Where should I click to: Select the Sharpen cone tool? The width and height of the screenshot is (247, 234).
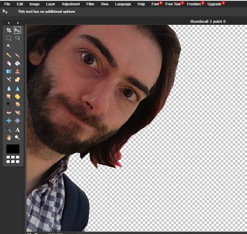17,89
